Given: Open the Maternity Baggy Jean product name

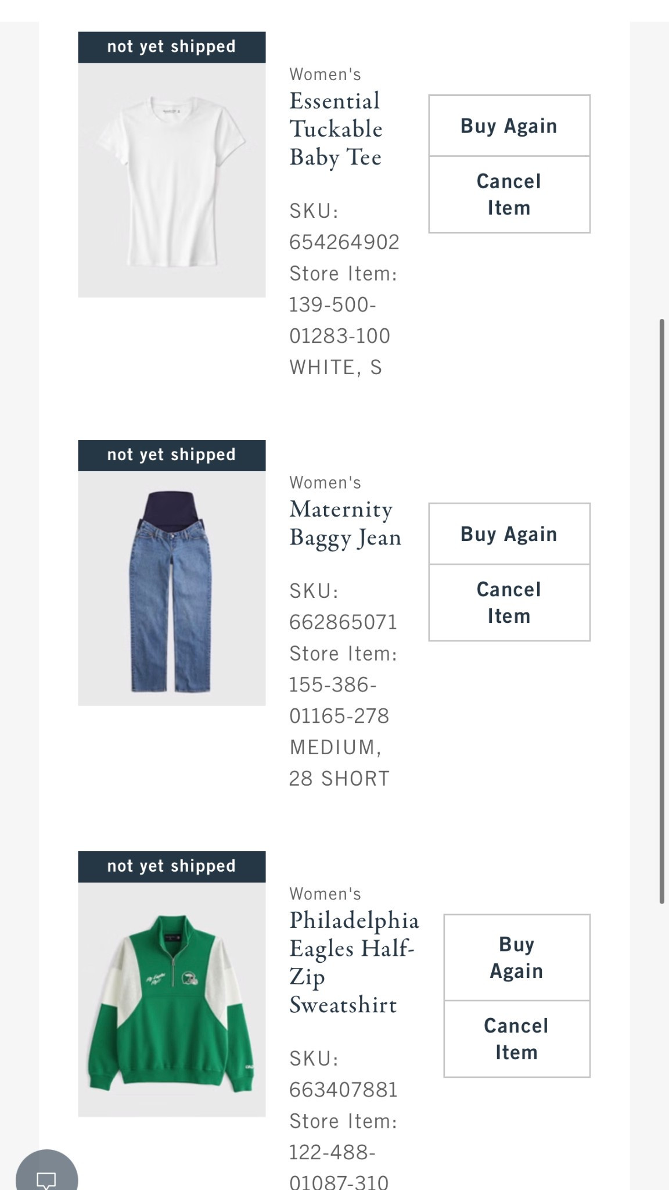Looking at the screenshot, I should pyautogui.click(x=345, y=523).
